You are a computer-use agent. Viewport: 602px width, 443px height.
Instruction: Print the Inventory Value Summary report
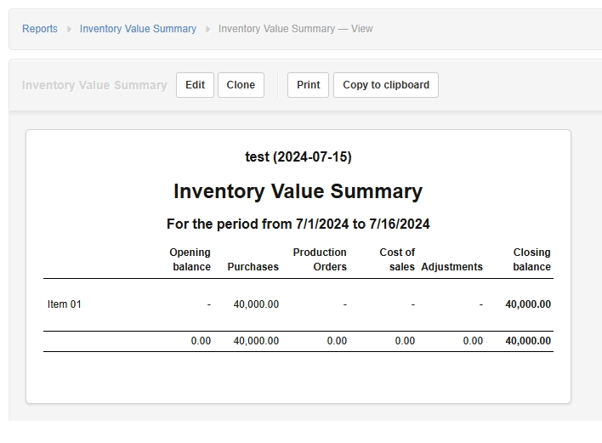tap(308, 85)
